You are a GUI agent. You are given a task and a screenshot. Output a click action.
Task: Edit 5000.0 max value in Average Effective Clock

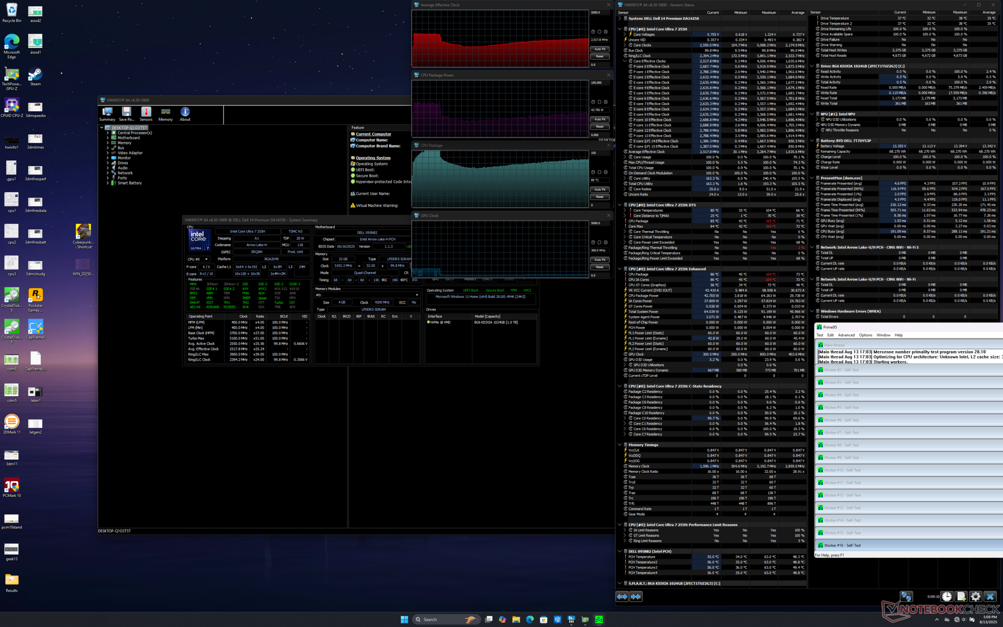[600, 13]
